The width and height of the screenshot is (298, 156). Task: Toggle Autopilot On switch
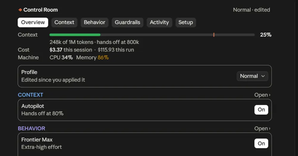(x=261, y=110)
